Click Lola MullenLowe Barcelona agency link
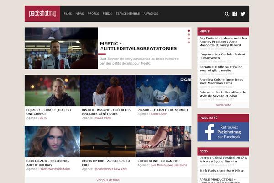274x183 pixels. pos(169,165)
